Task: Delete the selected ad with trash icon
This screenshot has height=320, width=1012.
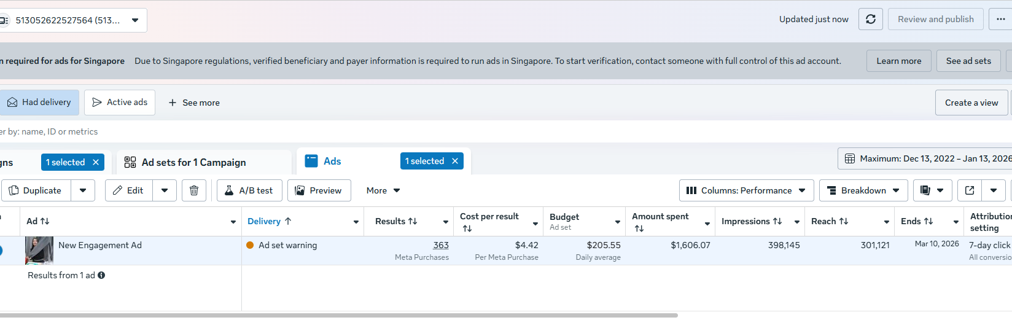Action: 194,190
